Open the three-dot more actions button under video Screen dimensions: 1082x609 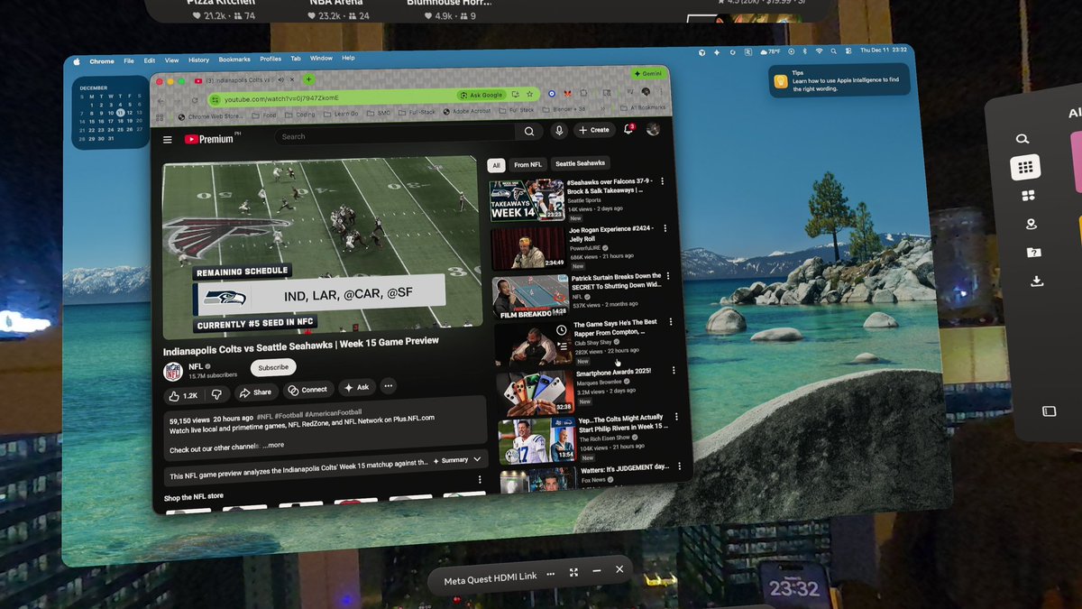click(x=389, y=386)
